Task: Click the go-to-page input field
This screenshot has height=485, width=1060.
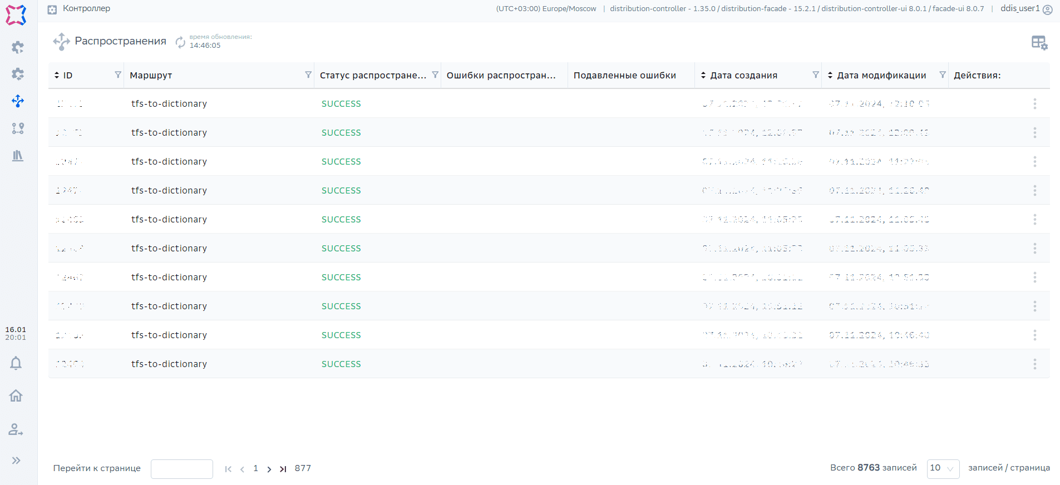Action: (x=182, y=469)
